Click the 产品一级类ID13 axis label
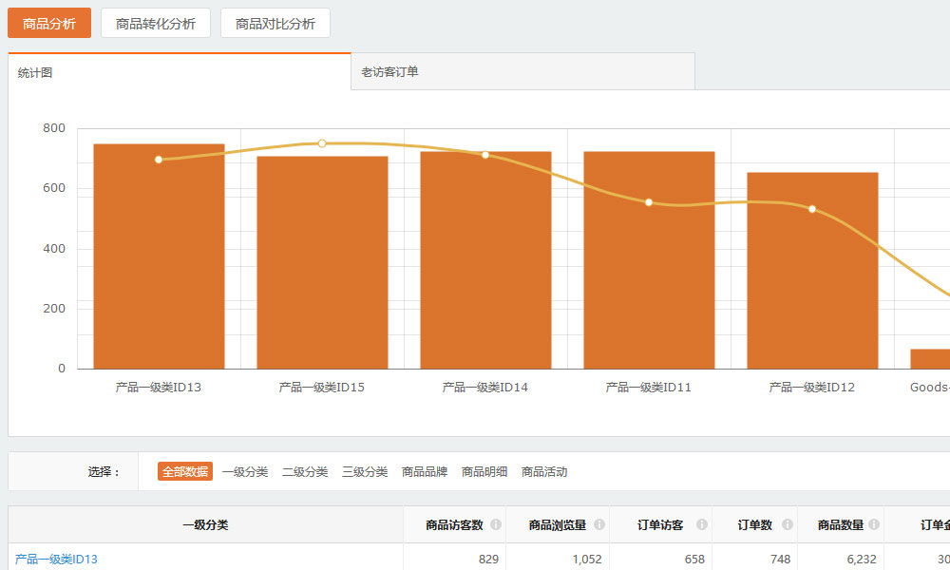The image size is (950, 570). [x=159, y=387]
